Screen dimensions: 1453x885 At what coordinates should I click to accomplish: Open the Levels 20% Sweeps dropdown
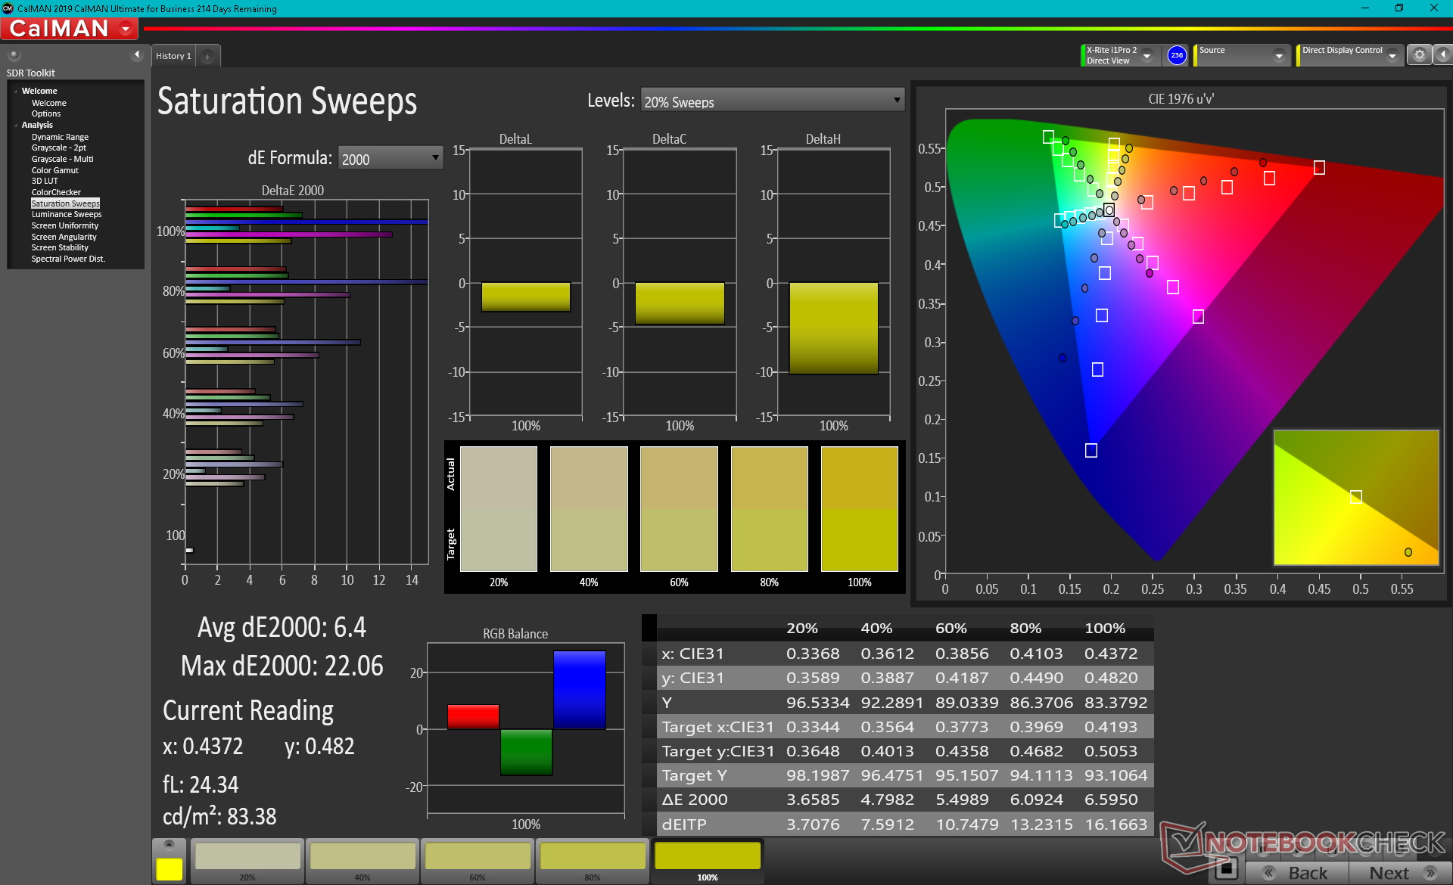pyautogui.click(x=772, y=101)
